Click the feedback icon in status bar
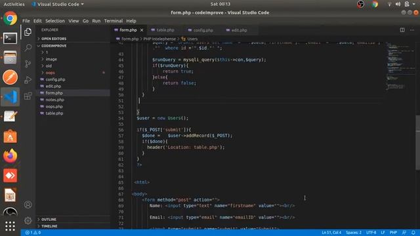The height and width of the screenshot is (236, 420). [404, 233]
